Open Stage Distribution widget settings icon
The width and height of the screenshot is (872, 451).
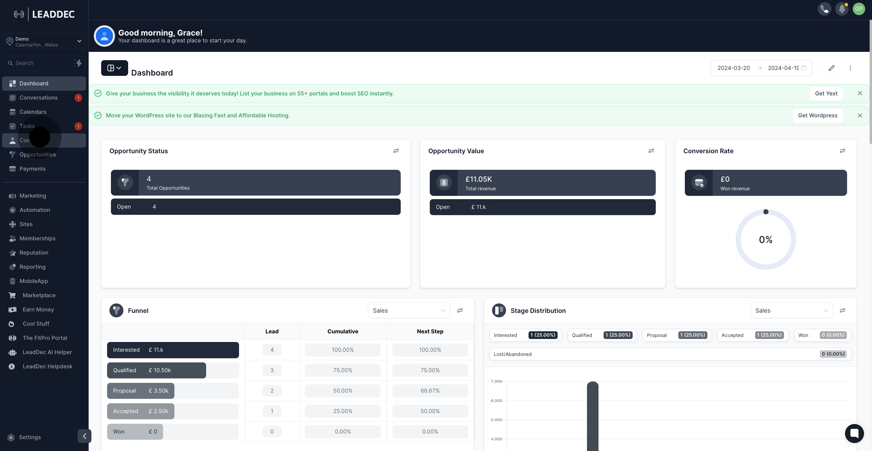[843, 310]
